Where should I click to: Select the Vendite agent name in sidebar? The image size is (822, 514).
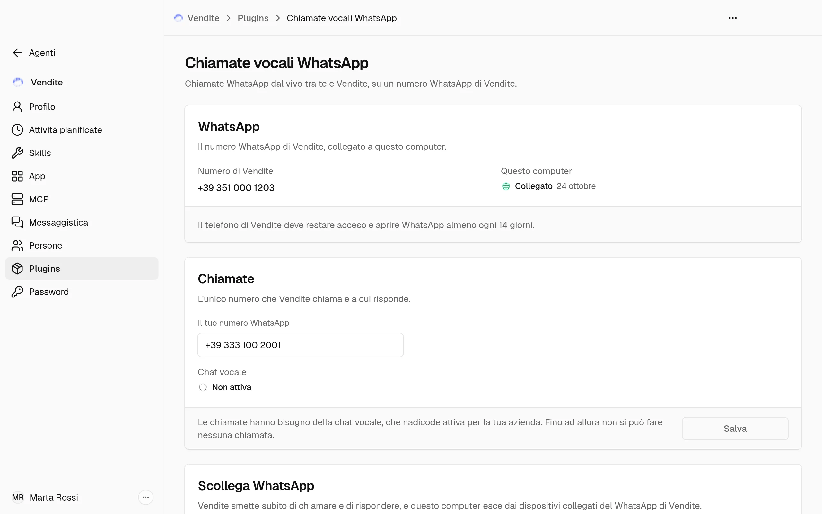[47, 82]
